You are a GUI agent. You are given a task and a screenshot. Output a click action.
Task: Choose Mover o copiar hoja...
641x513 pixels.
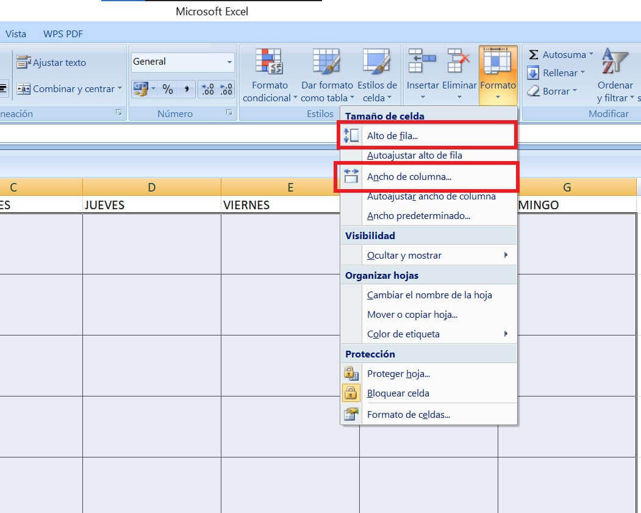(428, 315)
